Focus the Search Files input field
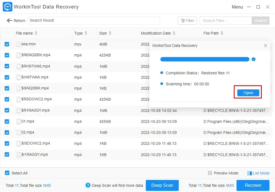The height and width of the screenshot is (192, 275). tap(226, 21)
